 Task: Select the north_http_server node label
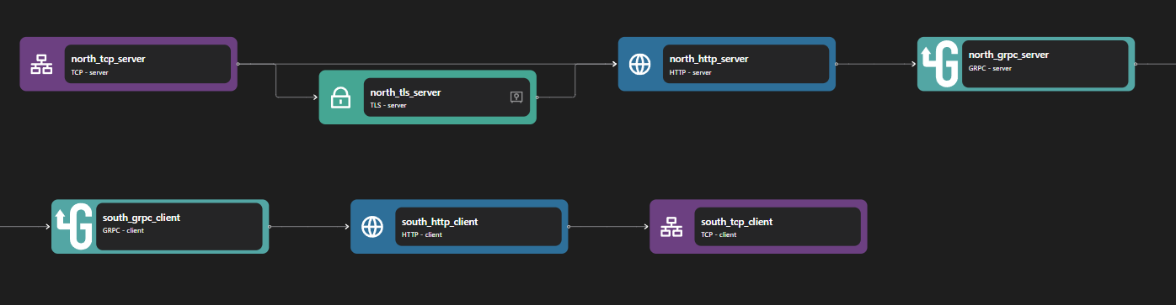(x=709, y=59)
